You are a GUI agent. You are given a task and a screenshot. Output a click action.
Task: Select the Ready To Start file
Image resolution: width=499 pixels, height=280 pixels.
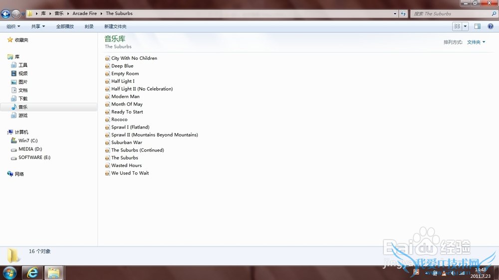click(124, 112)
